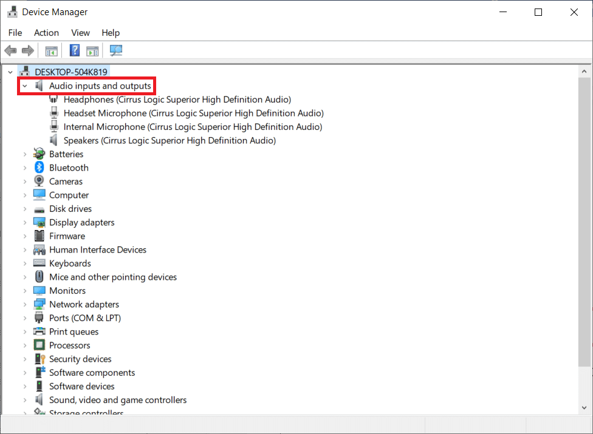Maximize the Device Manager window

538,12
